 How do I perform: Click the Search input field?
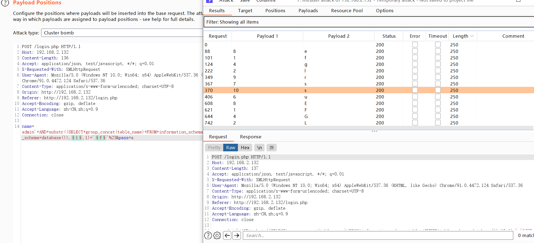pyautogui.click(x=378, y=235)
